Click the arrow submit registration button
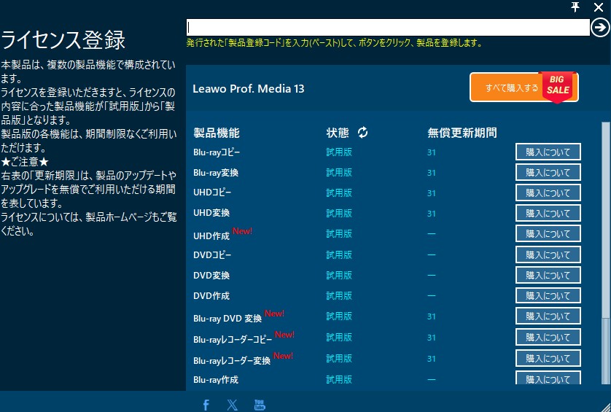611x412 pixels. (600, 27)
